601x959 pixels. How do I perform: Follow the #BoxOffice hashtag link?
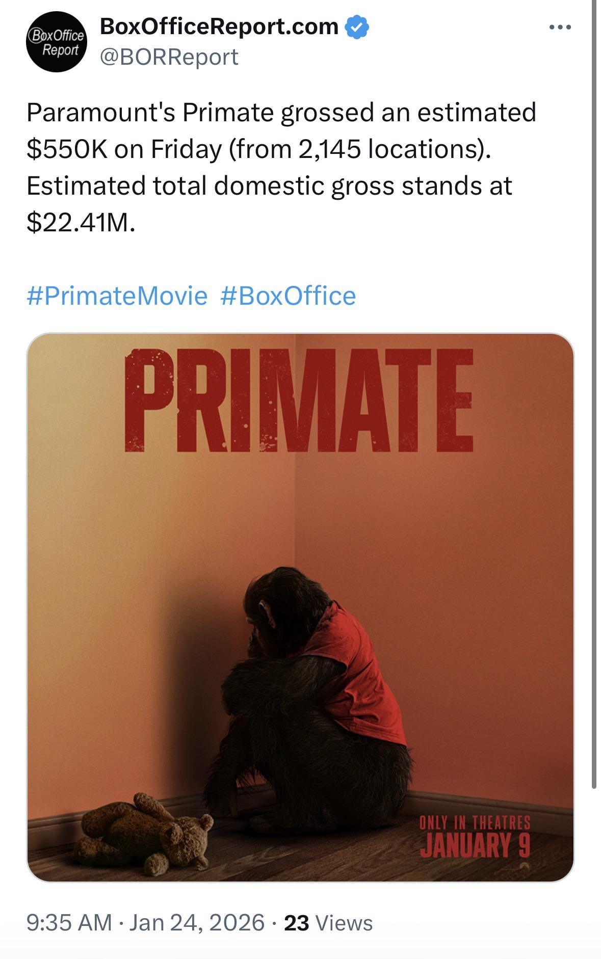point(288,296)
